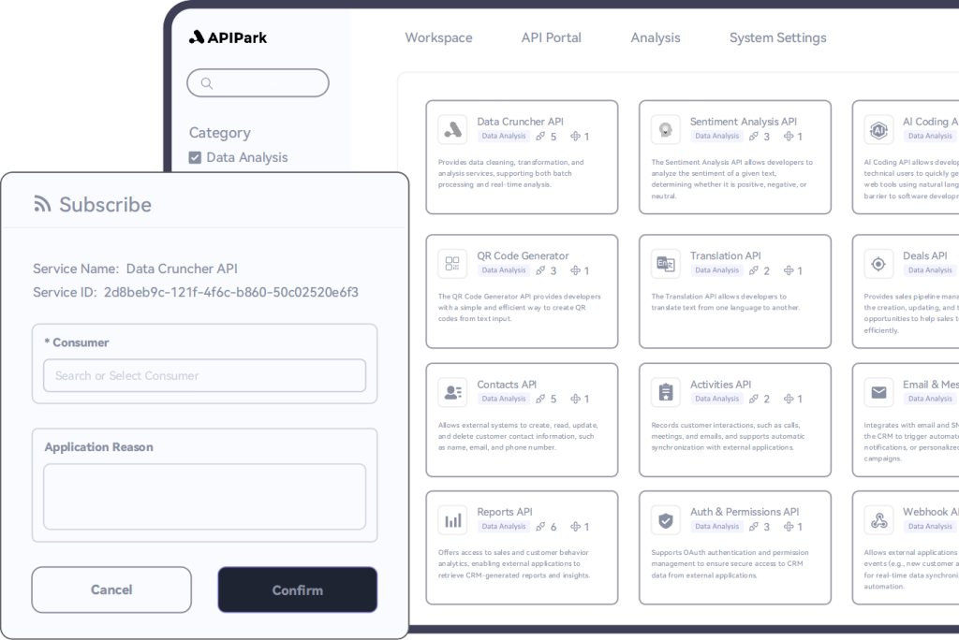Click the Auth & Permissions shield icon

coord(666,520)
